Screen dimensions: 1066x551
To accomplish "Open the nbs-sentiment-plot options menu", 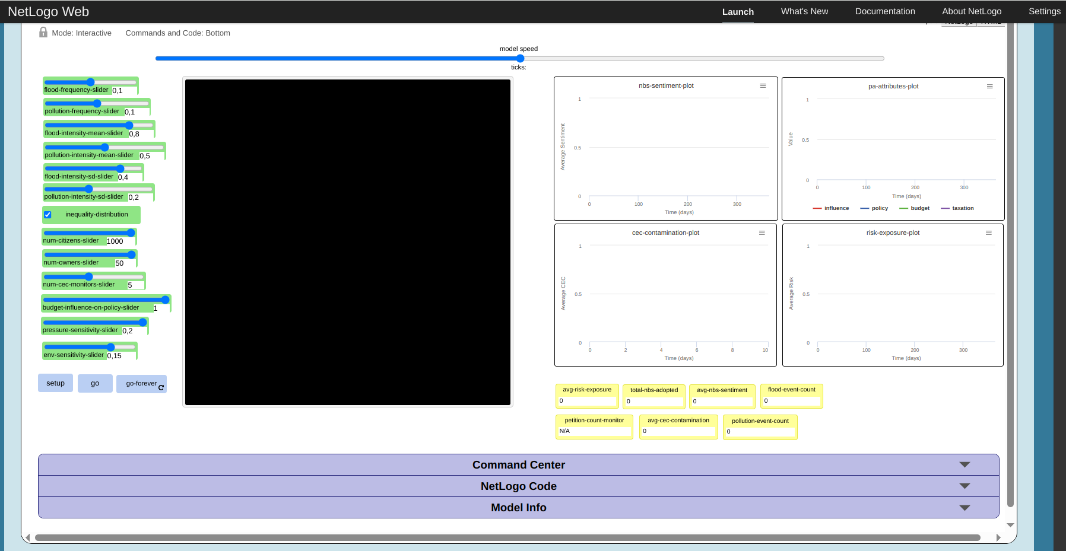I will coord(763,85).
